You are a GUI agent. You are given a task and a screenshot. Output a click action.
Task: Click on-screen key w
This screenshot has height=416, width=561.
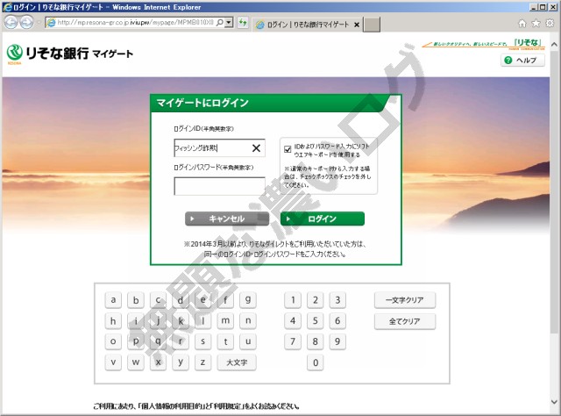pos(136,362)
